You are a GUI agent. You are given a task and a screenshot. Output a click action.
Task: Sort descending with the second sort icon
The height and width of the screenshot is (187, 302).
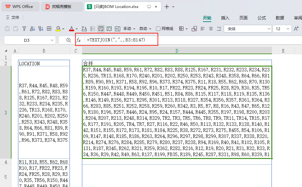(41, 29)
